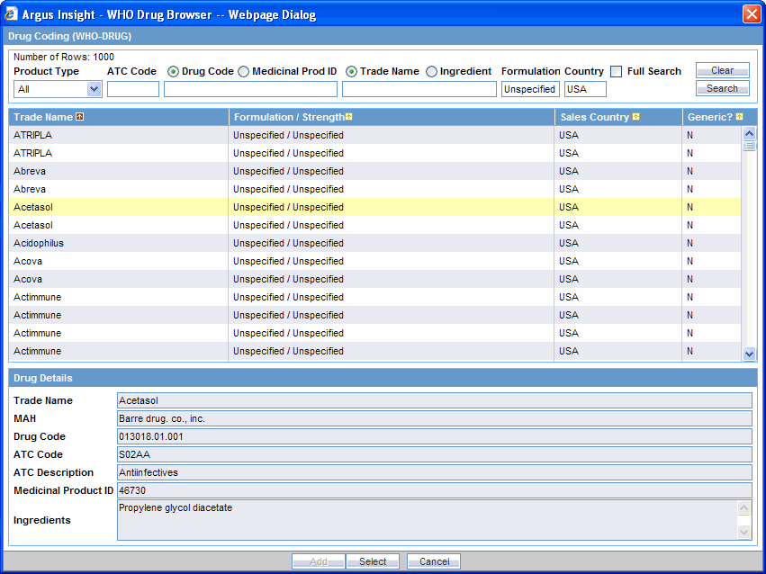Confirm drug with the Select button

(373, 561)
